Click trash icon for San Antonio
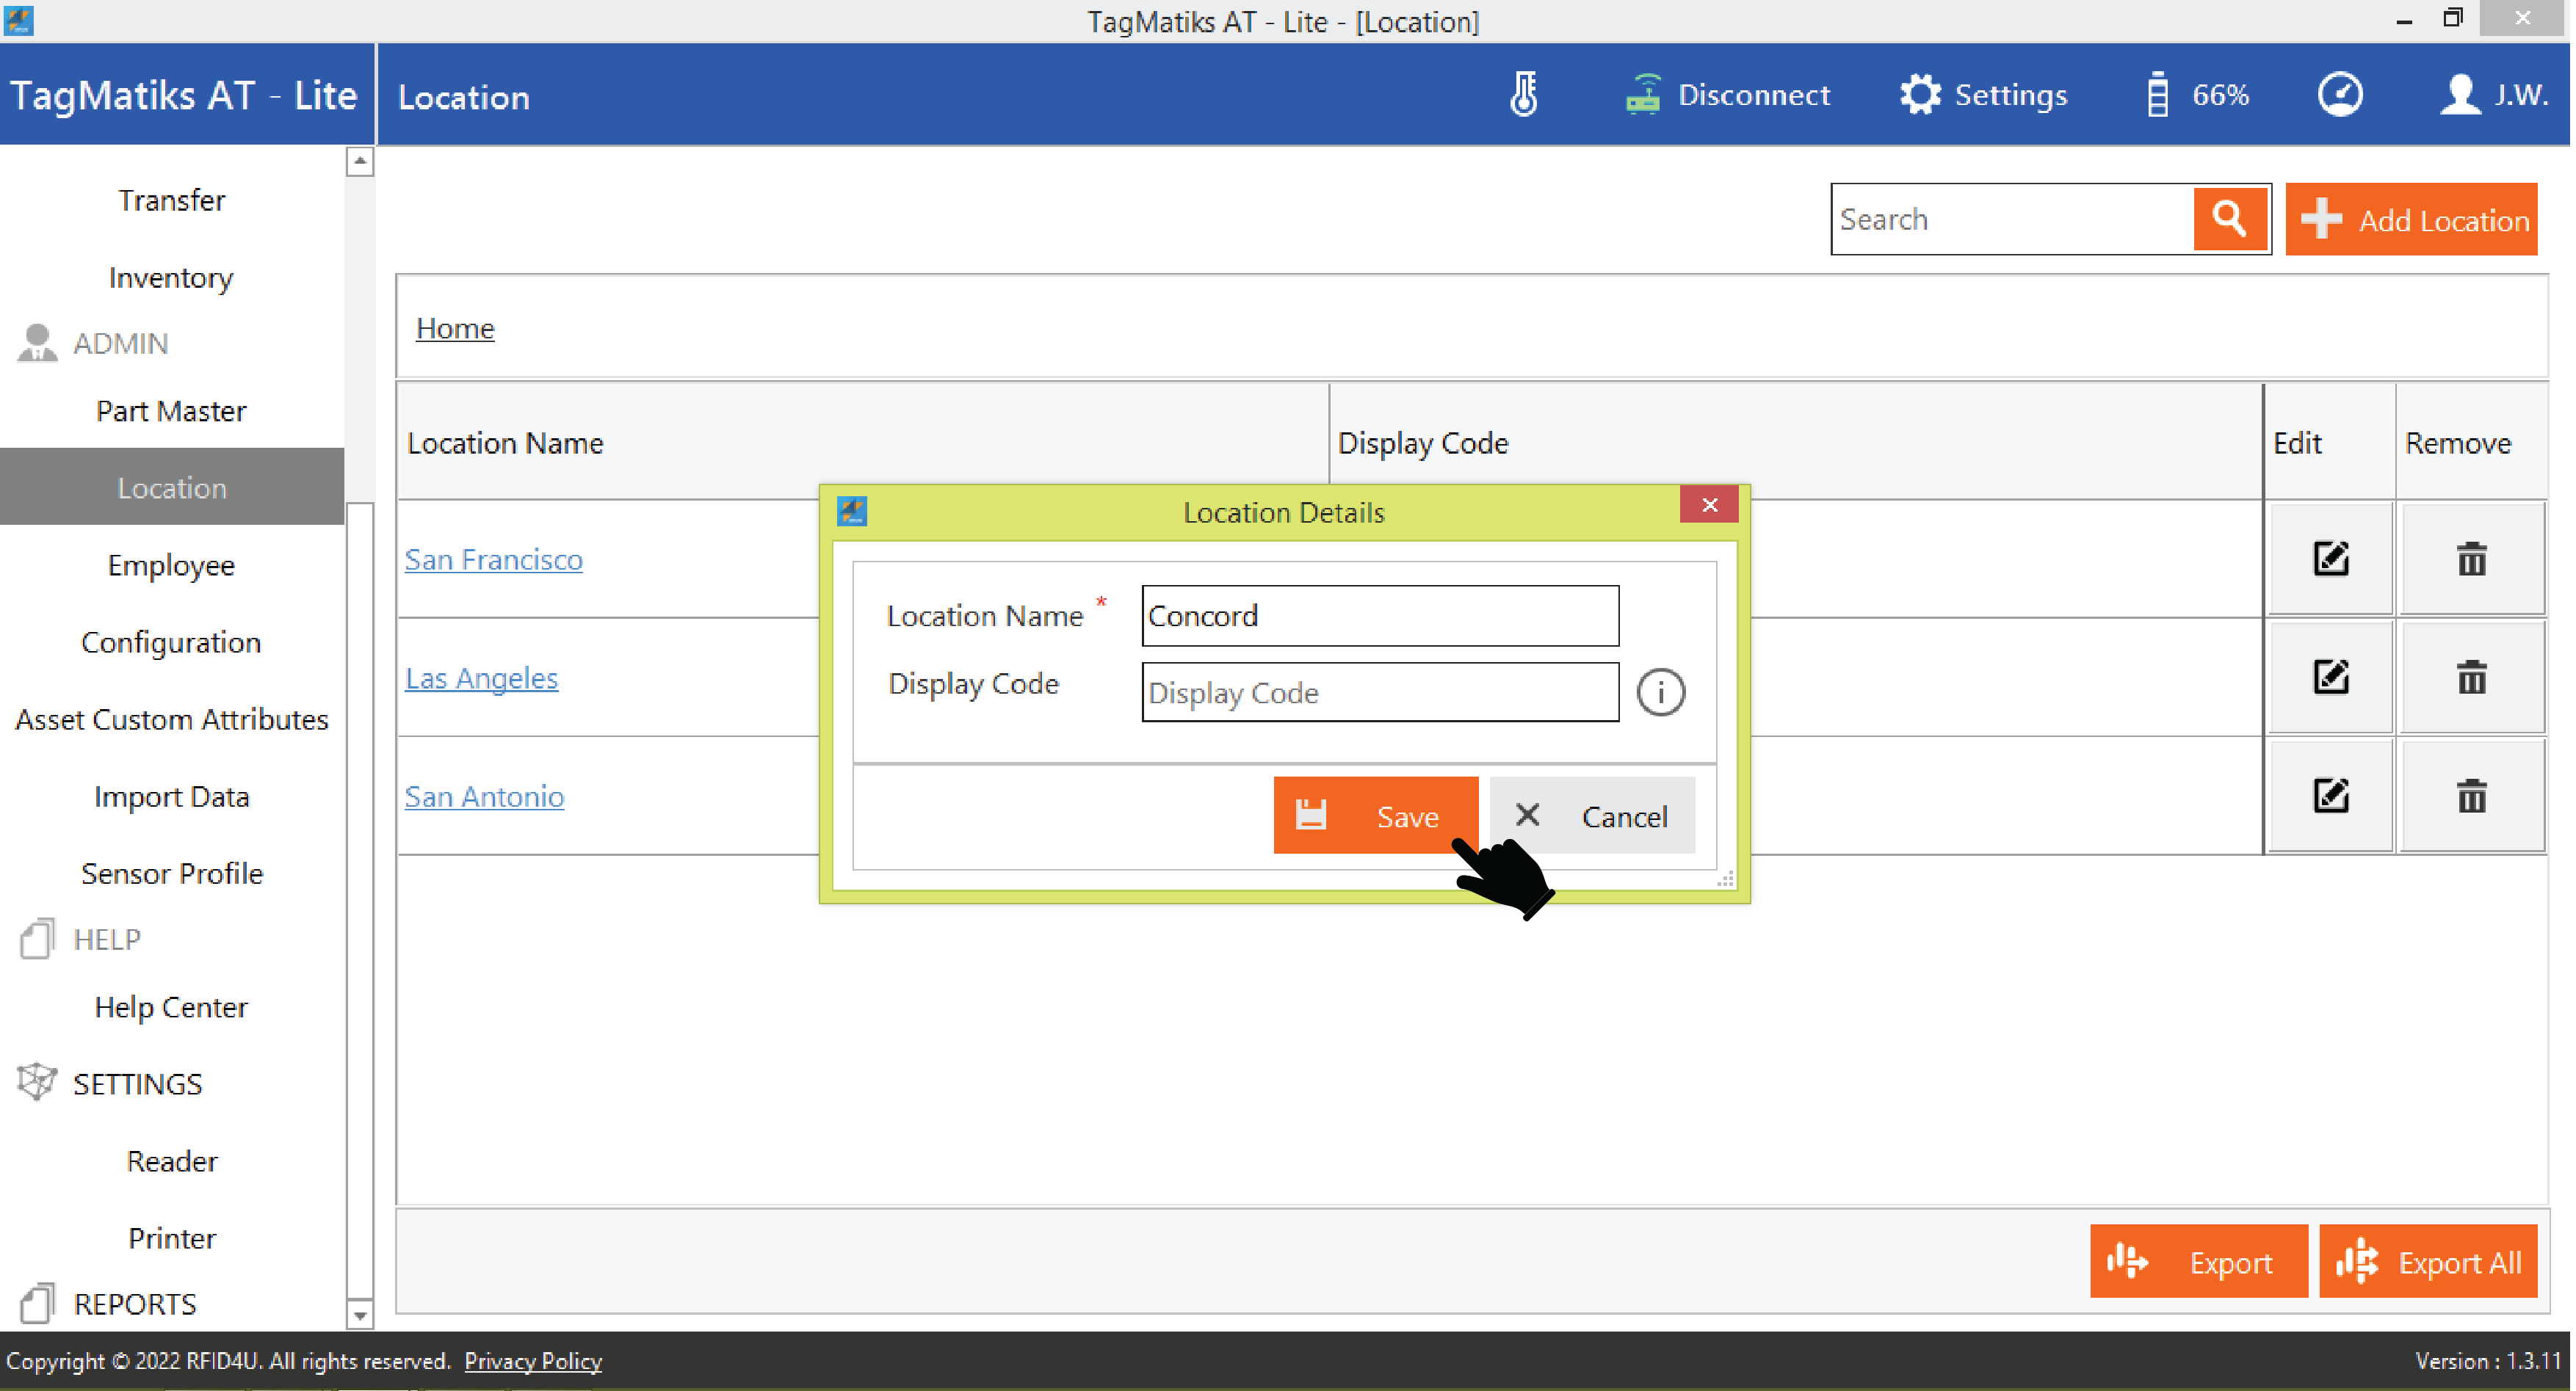 coord(2470,796)
